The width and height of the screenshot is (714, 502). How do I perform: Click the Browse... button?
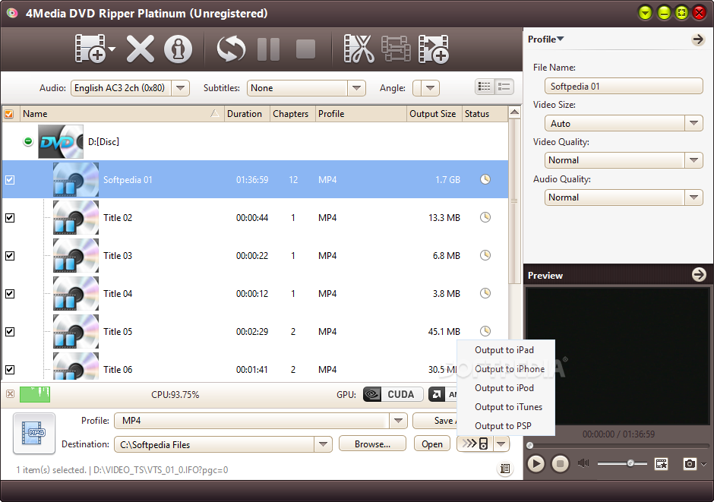[372, 444]
